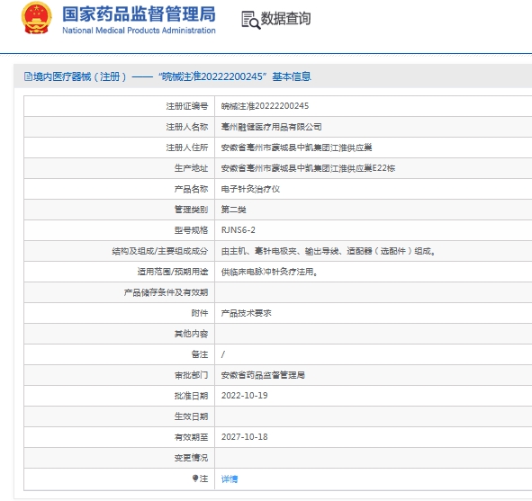Click the 变更情况 label
The image size is (532, 501).
[191, 458]
